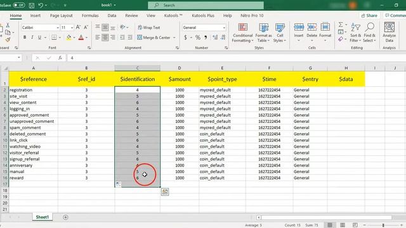Open the Home ribbon tab
The image size is (406, 228).
(16, 15)
